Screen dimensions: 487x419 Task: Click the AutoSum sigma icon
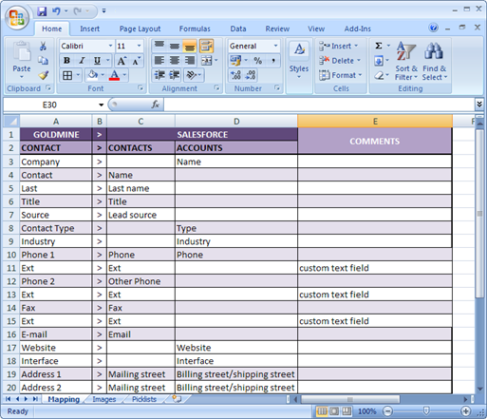pos(379,46)
